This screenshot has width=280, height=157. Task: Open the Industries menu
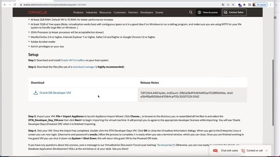pos(91,13)
